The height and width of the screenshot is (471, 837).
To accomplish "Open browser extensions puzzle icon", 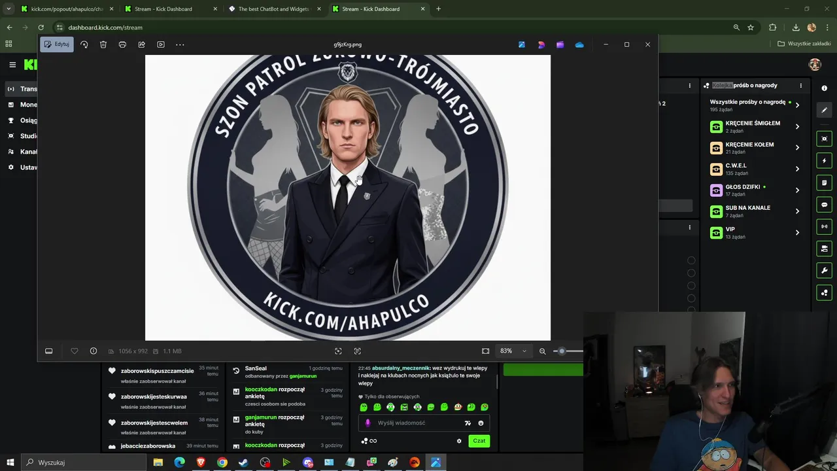I will point(773,27).
